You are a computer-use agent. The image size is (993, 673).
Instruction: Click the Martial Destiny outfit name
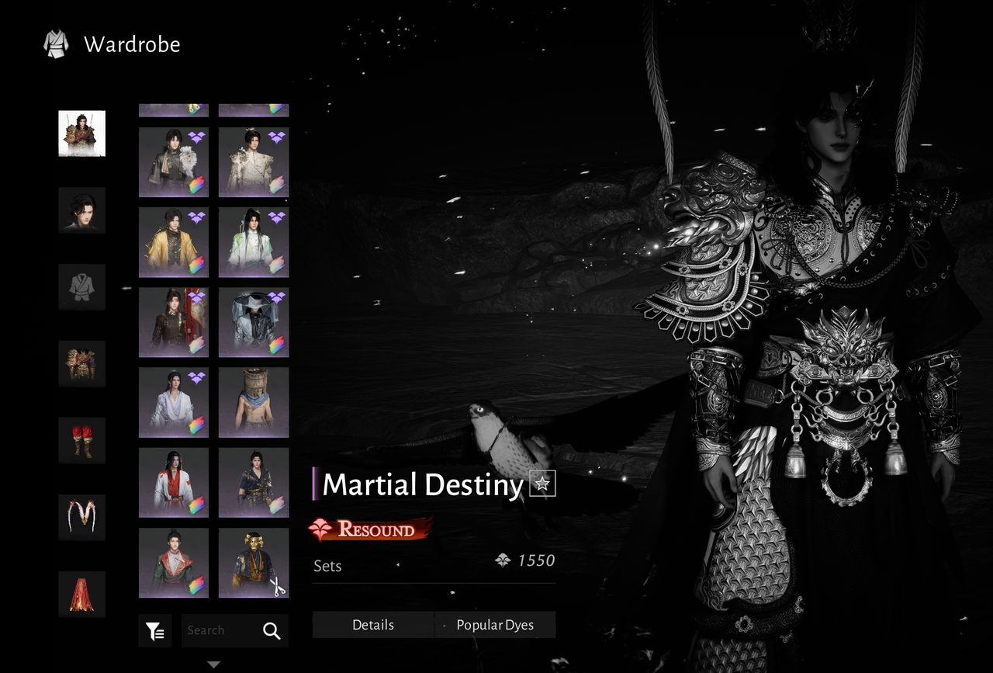pyautogui.click(x=423, y=485)
